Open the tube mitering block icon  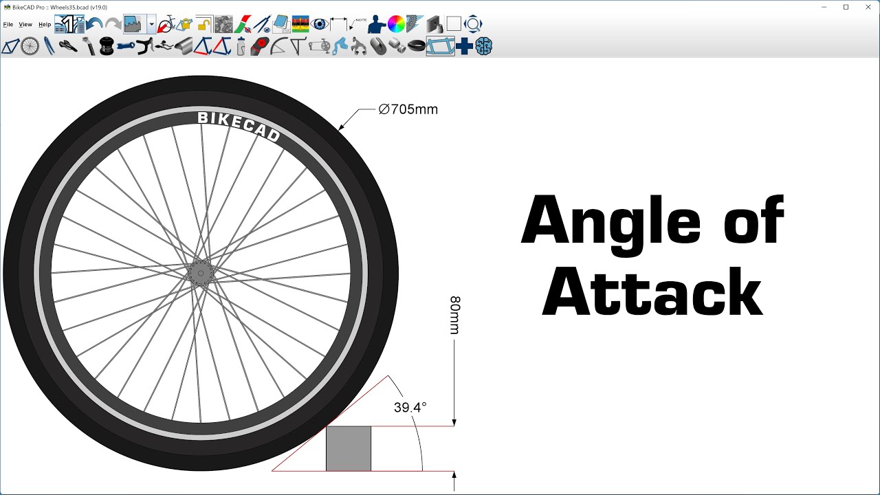click(434, 25)
